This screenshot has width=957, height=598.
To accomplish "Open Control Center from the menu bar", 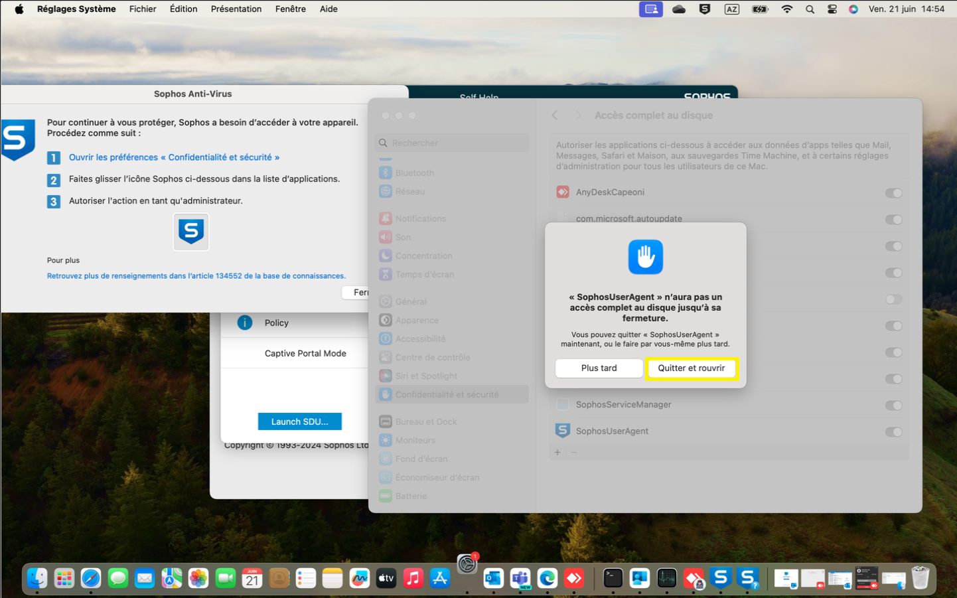I will [832, 9].
